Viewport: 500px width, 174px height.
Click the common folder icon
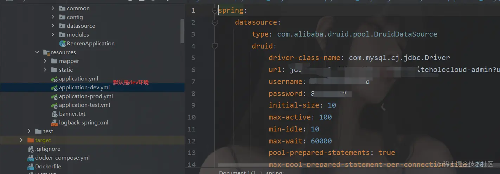[x=62, y=8]
